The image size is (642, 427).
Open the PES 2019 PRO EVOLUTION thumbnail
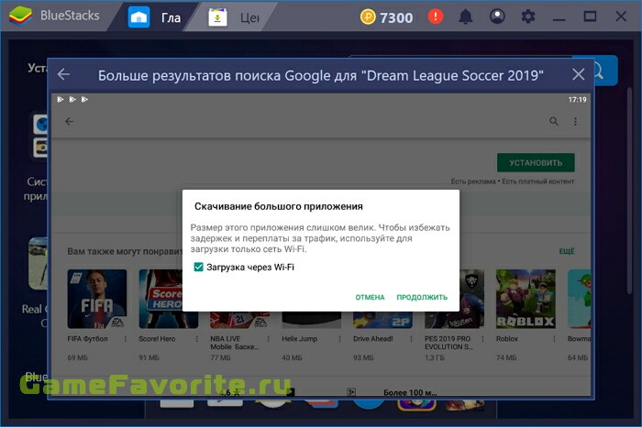pos(455,299)
